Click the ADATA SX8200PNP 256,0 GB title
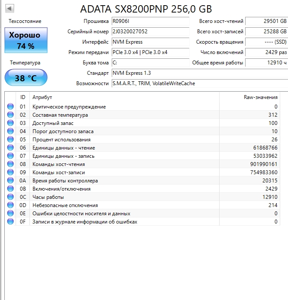The width and height of the screenshot is (288, 300). [x=146, y=9]
